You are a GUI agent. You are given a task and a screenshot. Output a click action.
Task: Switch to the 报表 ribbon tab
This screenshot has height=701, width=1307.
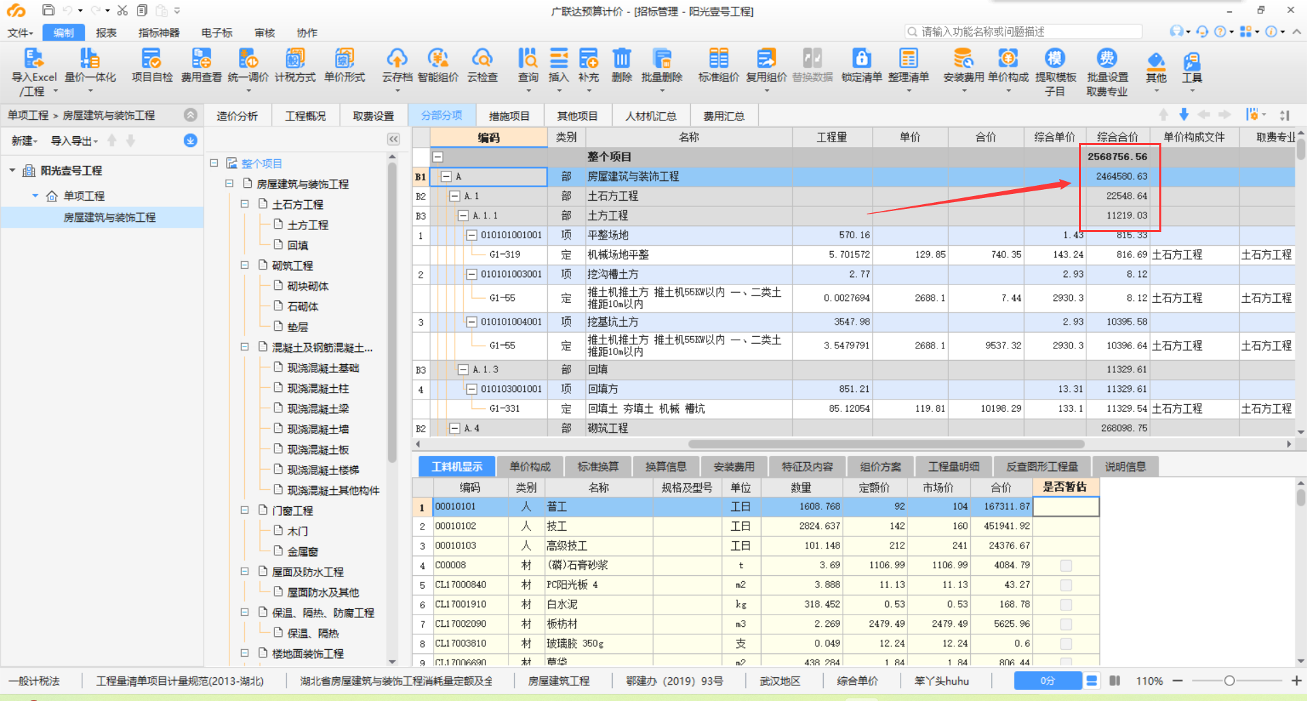point(106,33)
